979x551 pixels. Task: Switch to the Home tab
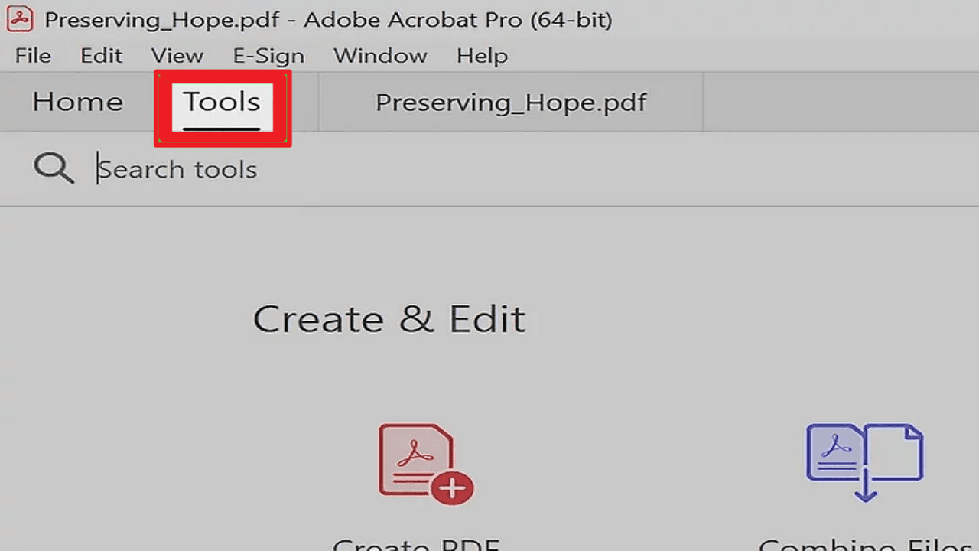(x=77, y=102)
